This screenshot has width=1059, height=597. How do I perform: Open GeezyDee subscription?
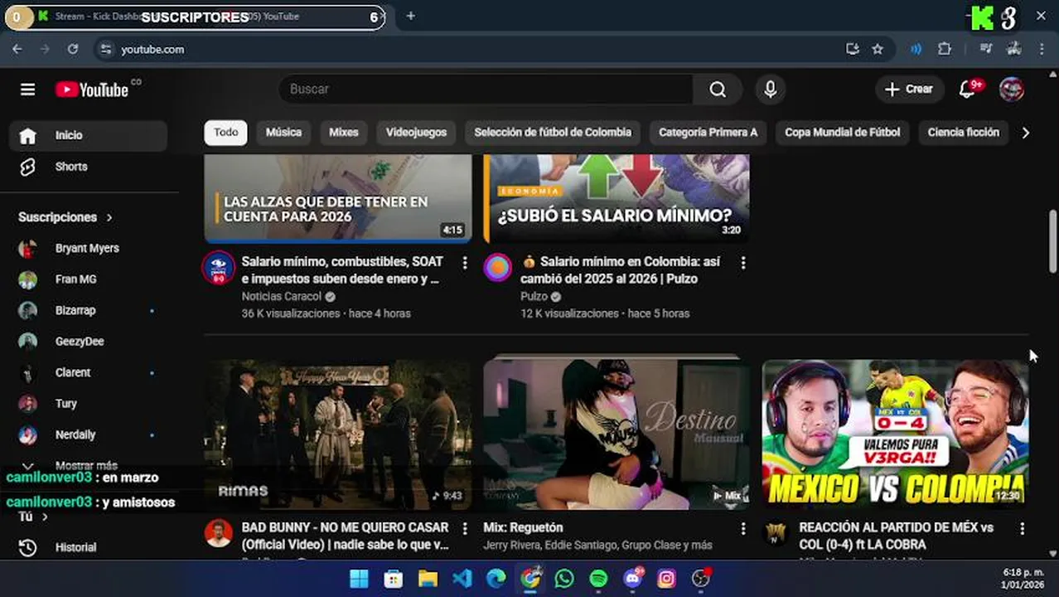(x=88, y=342)
